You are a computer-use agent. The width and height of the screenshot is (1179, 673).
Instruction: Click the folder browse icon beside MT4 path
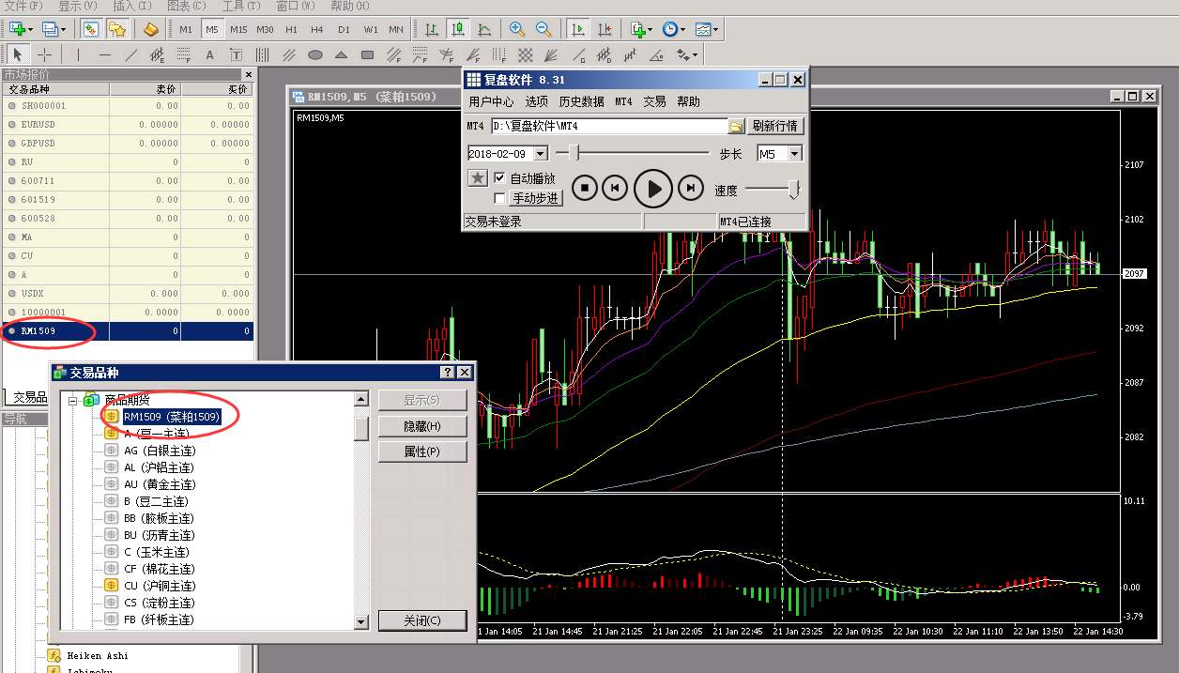click(x=736, y=126)
